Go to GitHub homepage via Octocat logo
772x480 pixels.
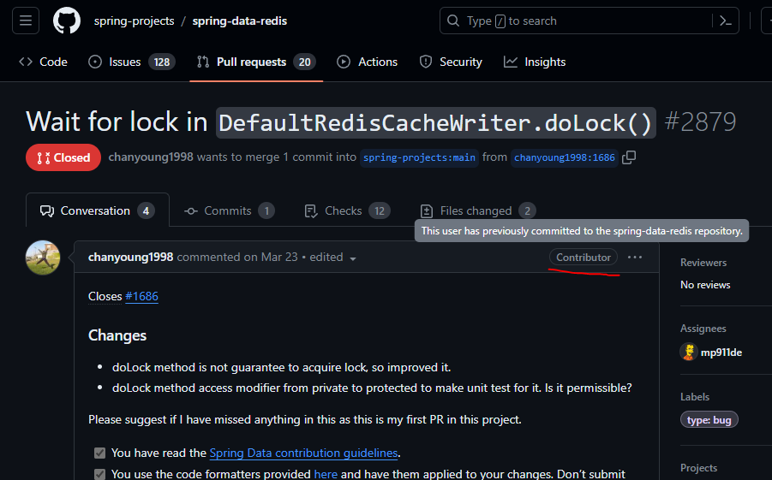pyautogui.click(x=67, y=21)
